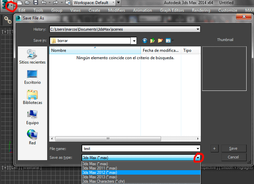Close the Save File As dialog
Image resolution: width=254 pixels, height=184 pixels.
point(244,16)
